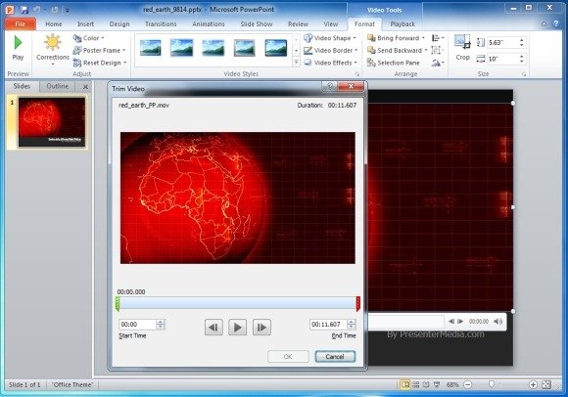
Task: Start Slide Show from status bar icon
Action: click(437, 384)
